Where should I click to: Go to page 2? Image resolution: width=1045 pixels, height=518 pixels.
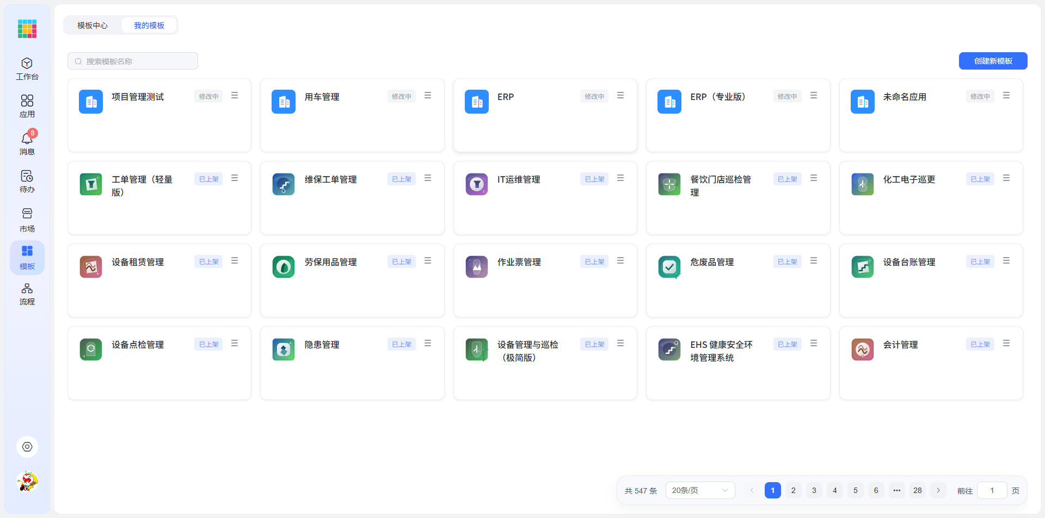pos(794,490)
